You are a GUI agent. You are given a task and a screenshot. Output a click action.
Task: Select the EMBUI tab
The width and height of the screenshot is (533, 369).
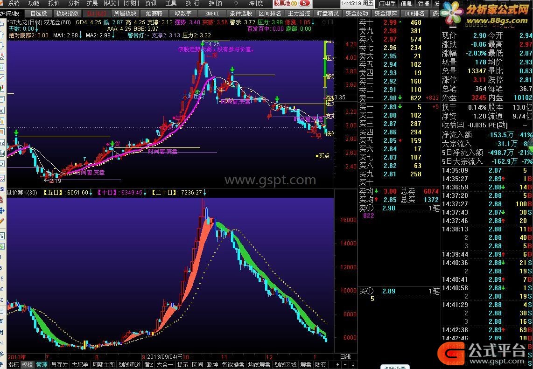(212, 14)
